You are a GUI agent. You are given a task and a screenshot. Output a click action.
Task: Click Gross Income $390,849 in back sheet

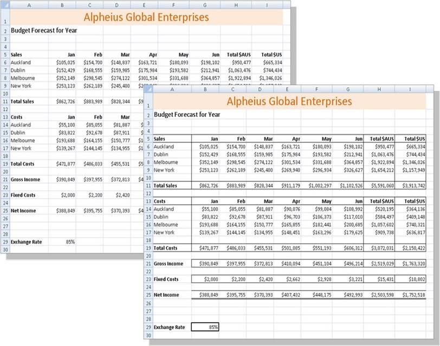(62, 179)
